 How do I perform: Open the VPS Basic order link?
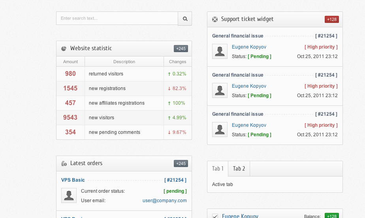pos(73,180)
